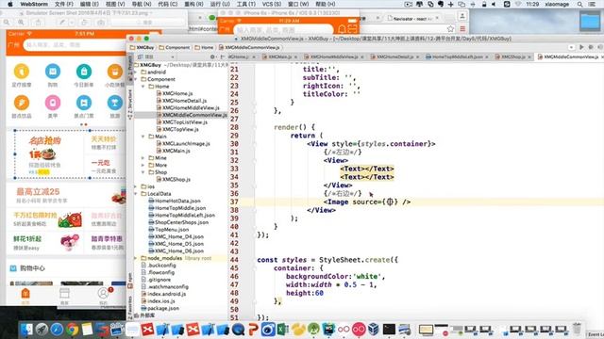Open the 编辑 (E) menu
This screenshot has height=339, width=604.
[90, 4]
